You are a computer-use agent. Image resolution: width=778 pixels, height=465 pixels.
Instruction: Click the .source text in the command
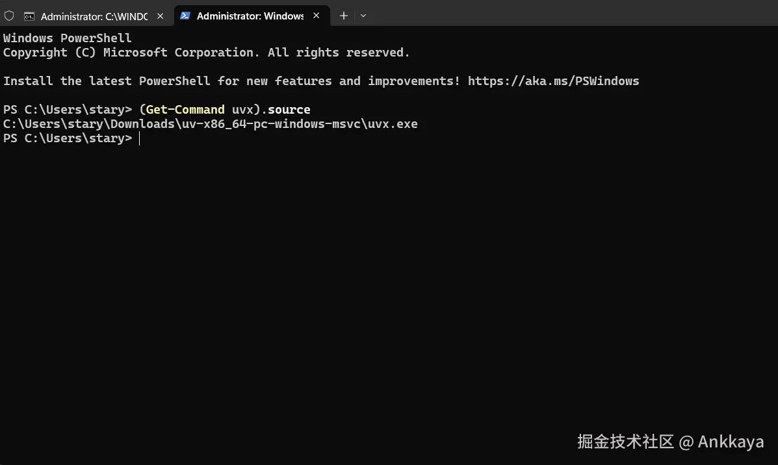(x=289, y=110)
